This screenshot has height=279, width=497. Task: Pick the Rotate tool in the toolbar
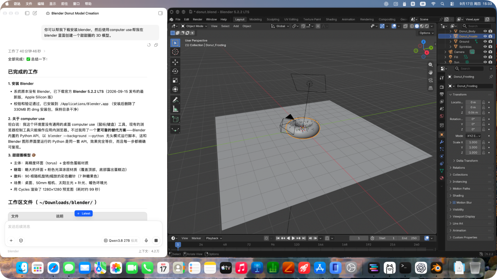point(175,71)
